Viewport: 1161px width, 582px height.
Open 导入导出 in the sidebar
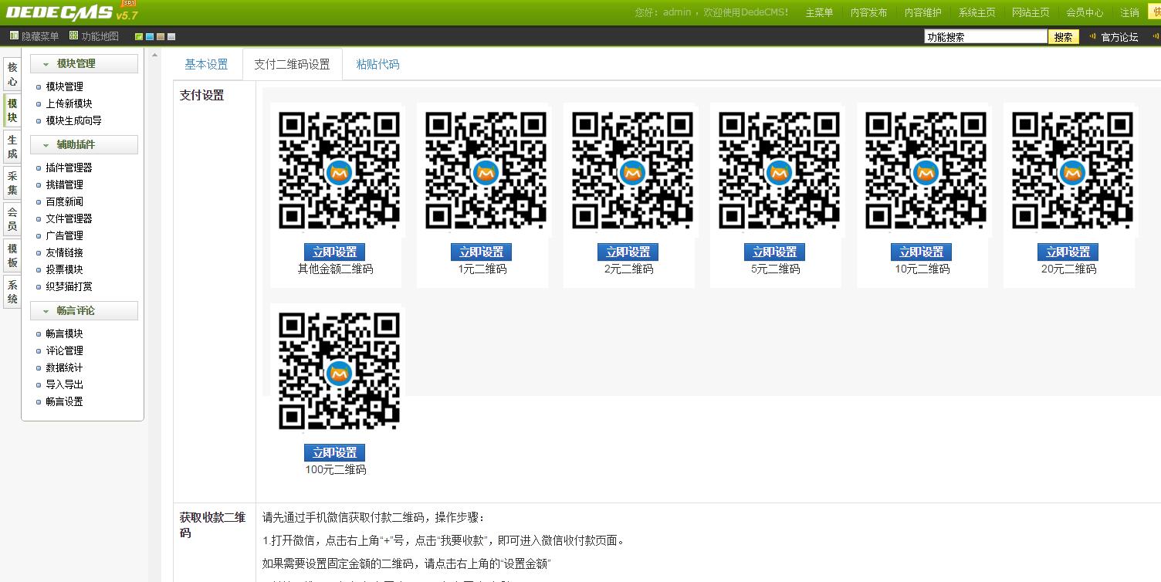[64, 384]
